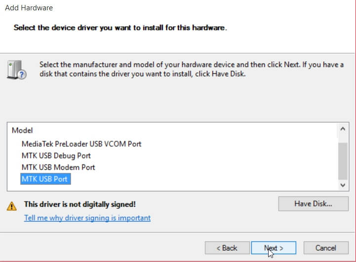Click the yellow warning triangle icon
This screenshot has width=356, height=262.
pyautogui.click(x=11, y=206)
